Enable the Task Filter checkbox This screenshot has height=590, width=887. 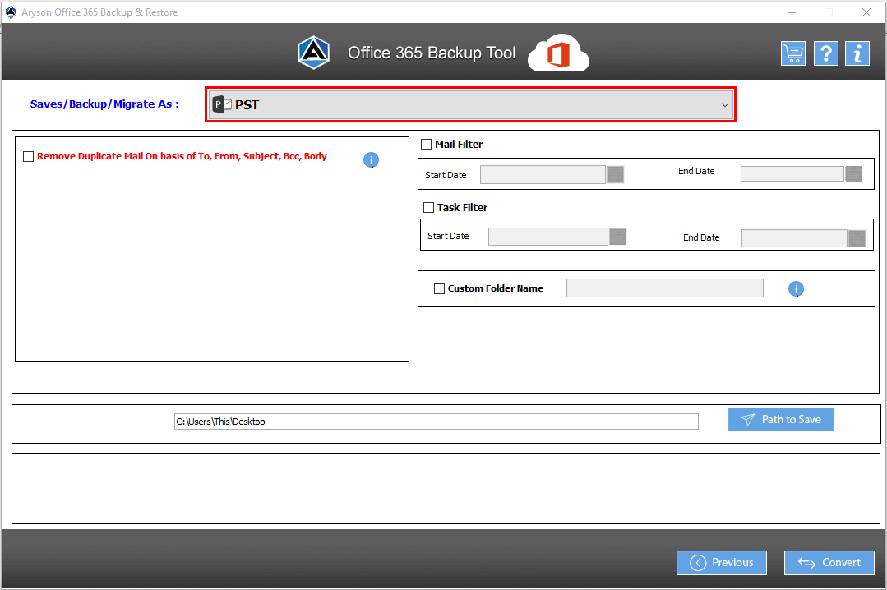click(x=429, y=208)
